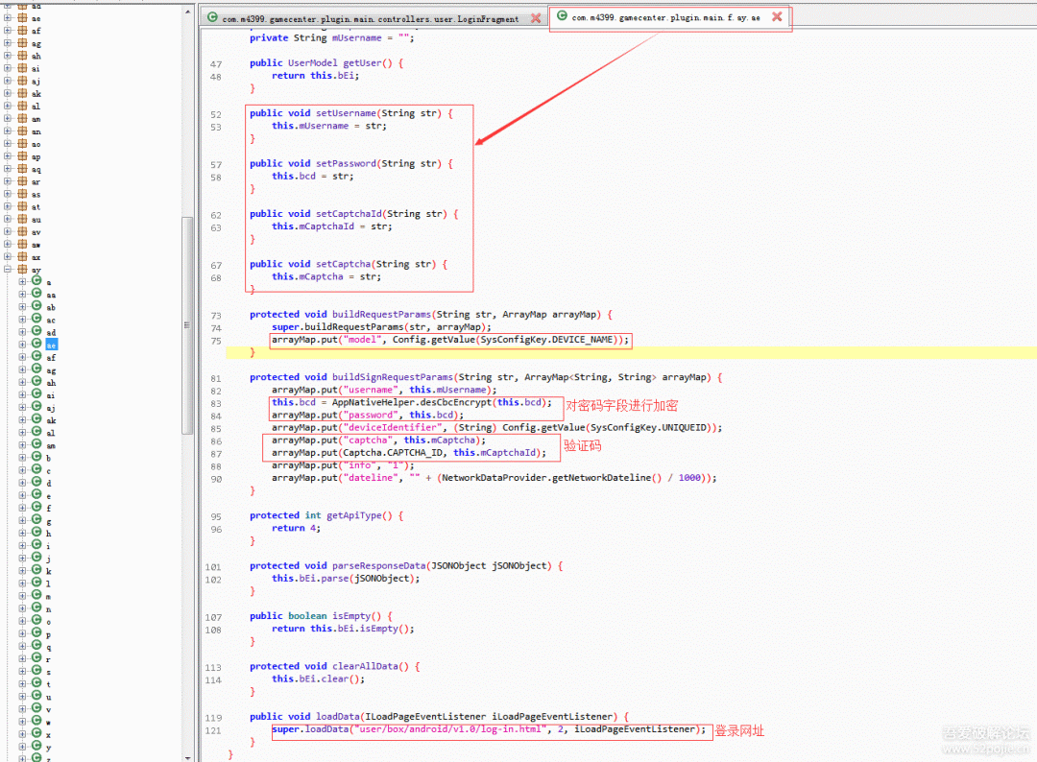Click the setUsername method name
Viewport: 1037px width, 762px height.
pyautogui.click(x=346, y=113)
